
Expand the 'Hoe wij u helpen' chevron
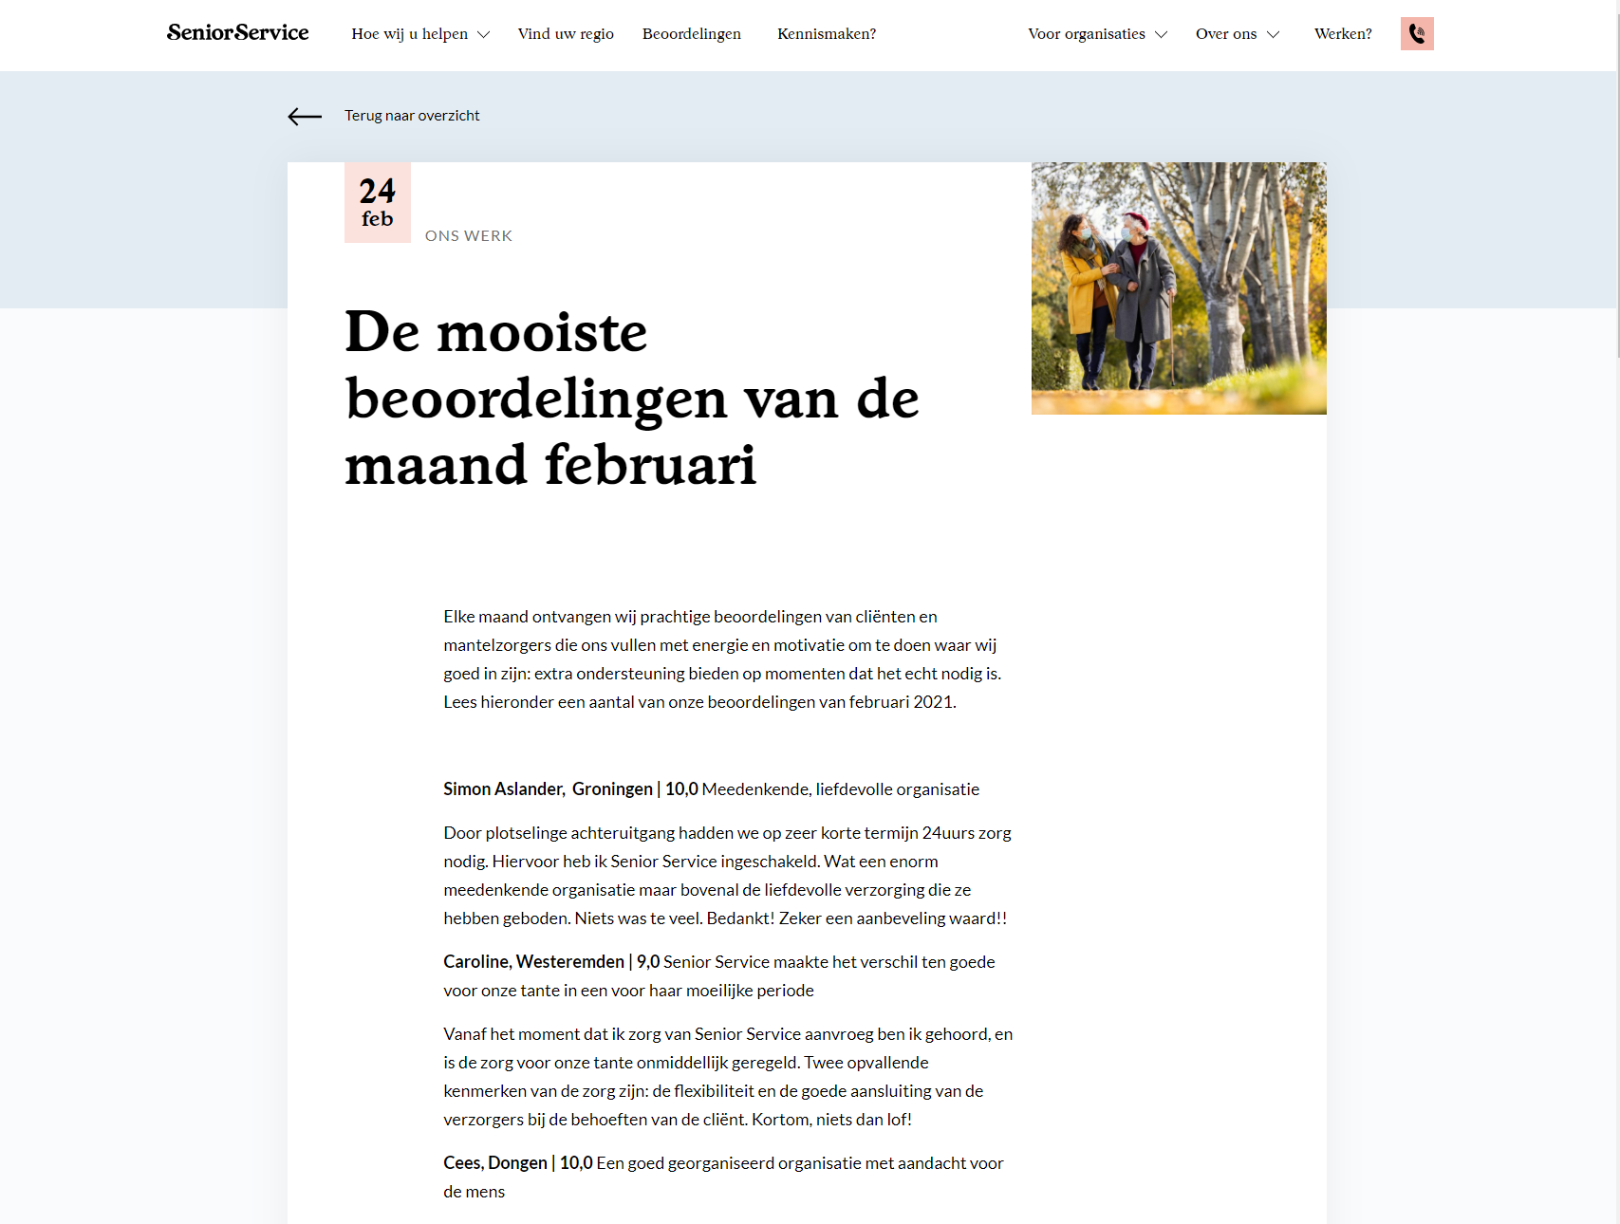pos(484,35)
